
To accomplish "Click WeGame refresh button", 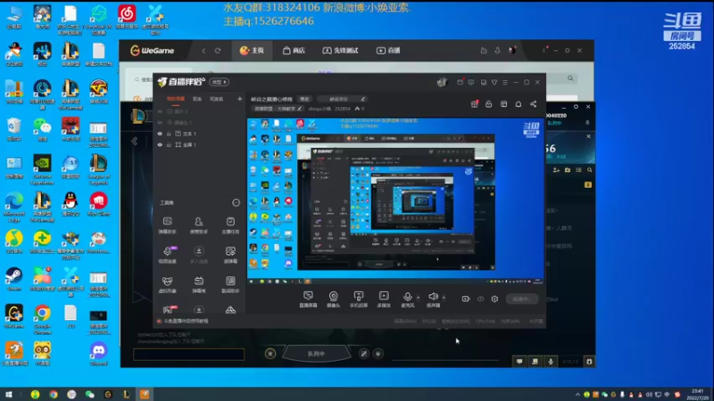I will click(218, 51).
